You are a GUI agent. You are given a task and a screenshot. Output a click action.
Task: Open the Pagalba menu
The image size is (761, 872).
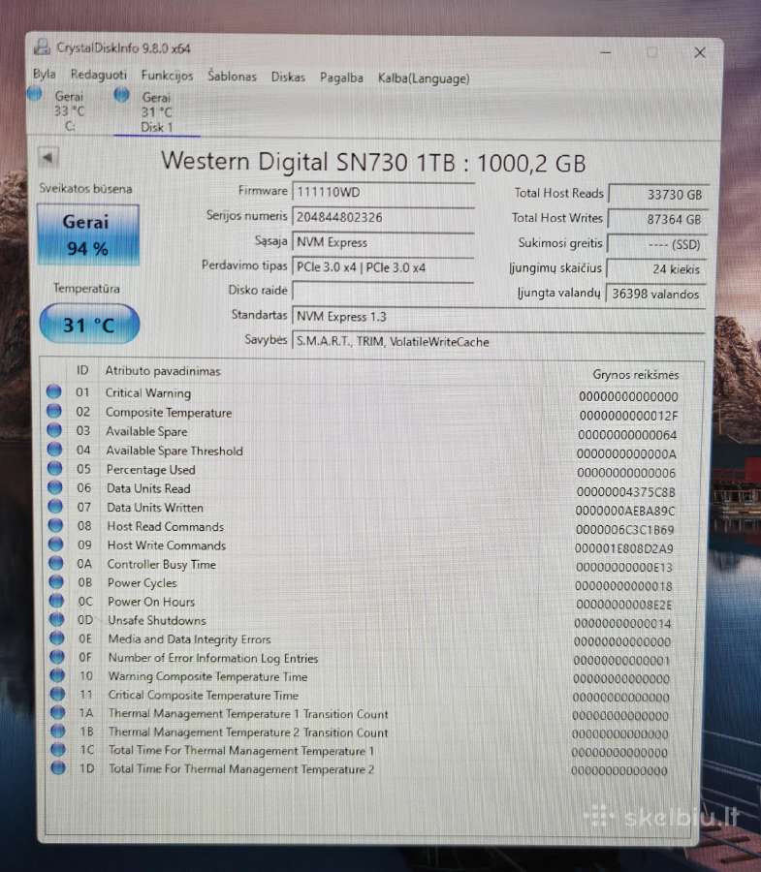(341, 78)
